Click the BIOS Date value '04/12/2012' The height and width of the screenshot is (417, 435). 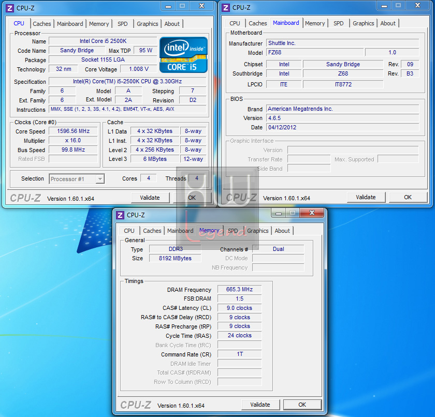(x=343, y=127)
